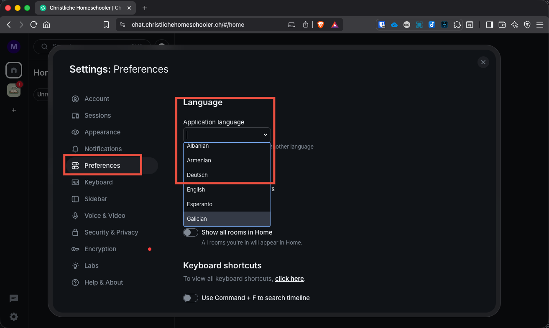The image size is (549, 328).
Task: Click the Home space icon in left rail
Action: pos(14,70)
